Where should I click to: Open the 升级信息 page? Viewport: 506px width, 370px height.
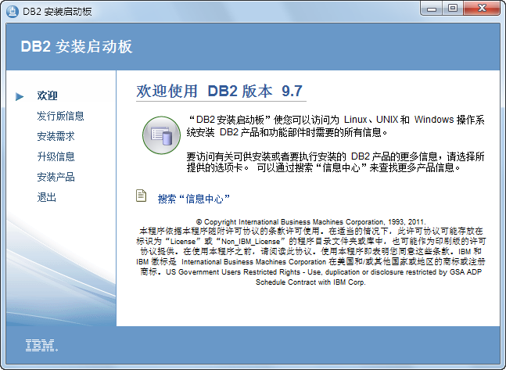pos(56,156)
